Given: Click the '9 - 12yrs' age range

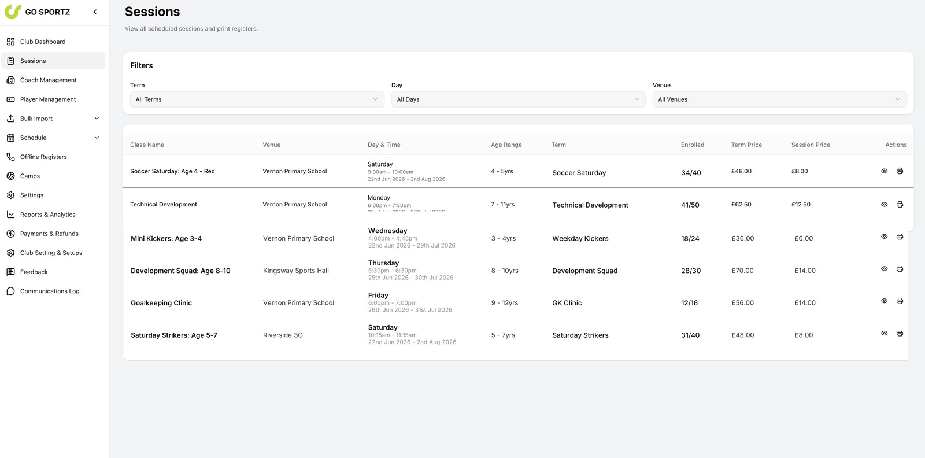Looking at the screenshot, I should point(505,303).
